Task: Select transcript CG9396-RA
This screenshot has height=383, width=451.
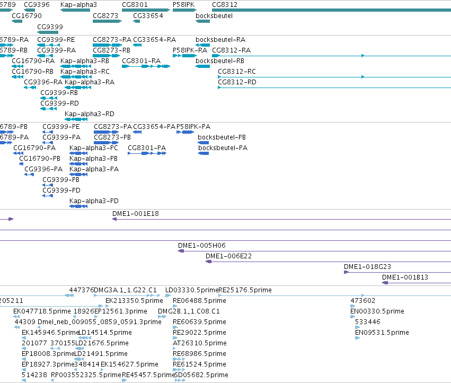Action: click(43, 82)
